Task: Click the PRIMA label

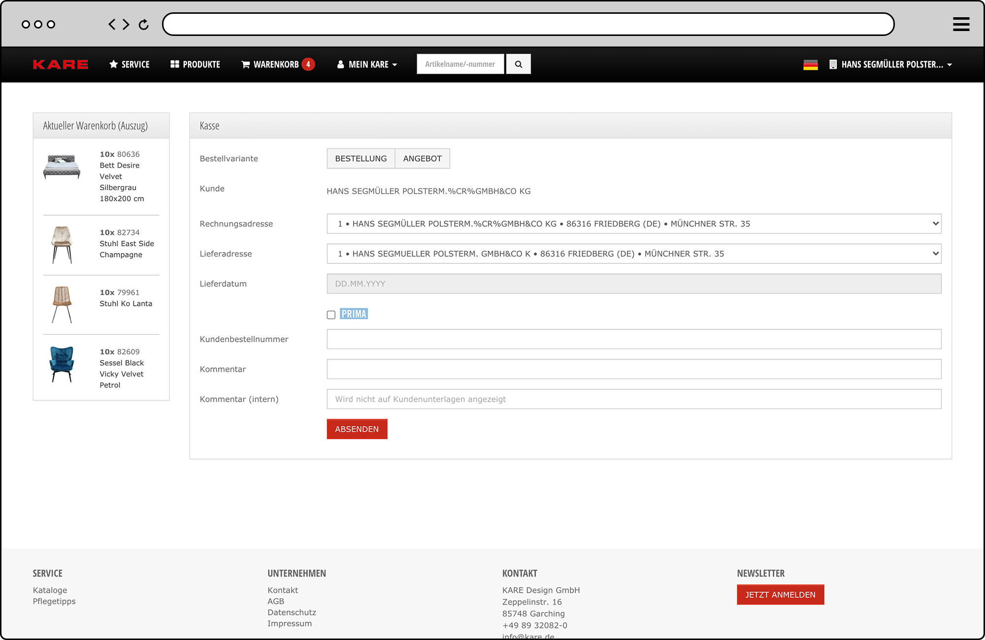Action: (354, 314)
